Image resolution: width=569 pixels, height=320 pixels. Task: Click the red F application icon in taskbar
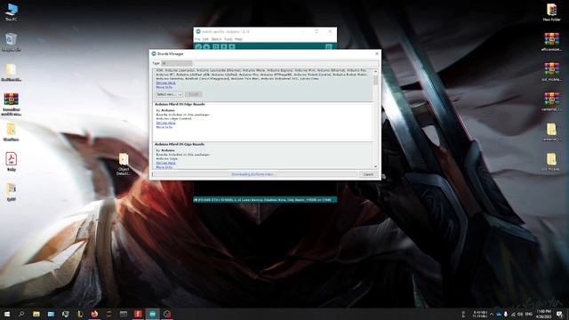(138, 314)
